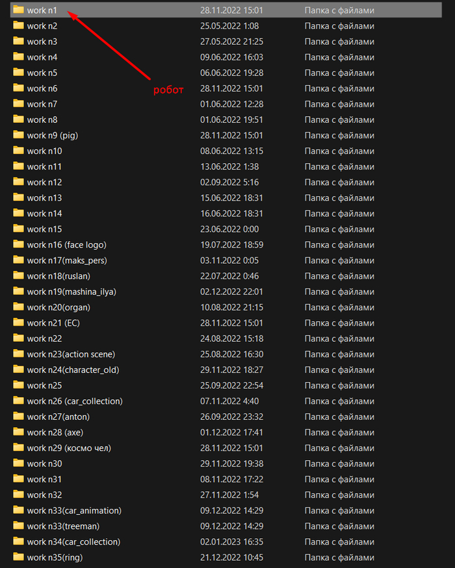Viewport: 455px width, 568px height.
Task: Select folder icon of work n15
Action: (18, 229)
